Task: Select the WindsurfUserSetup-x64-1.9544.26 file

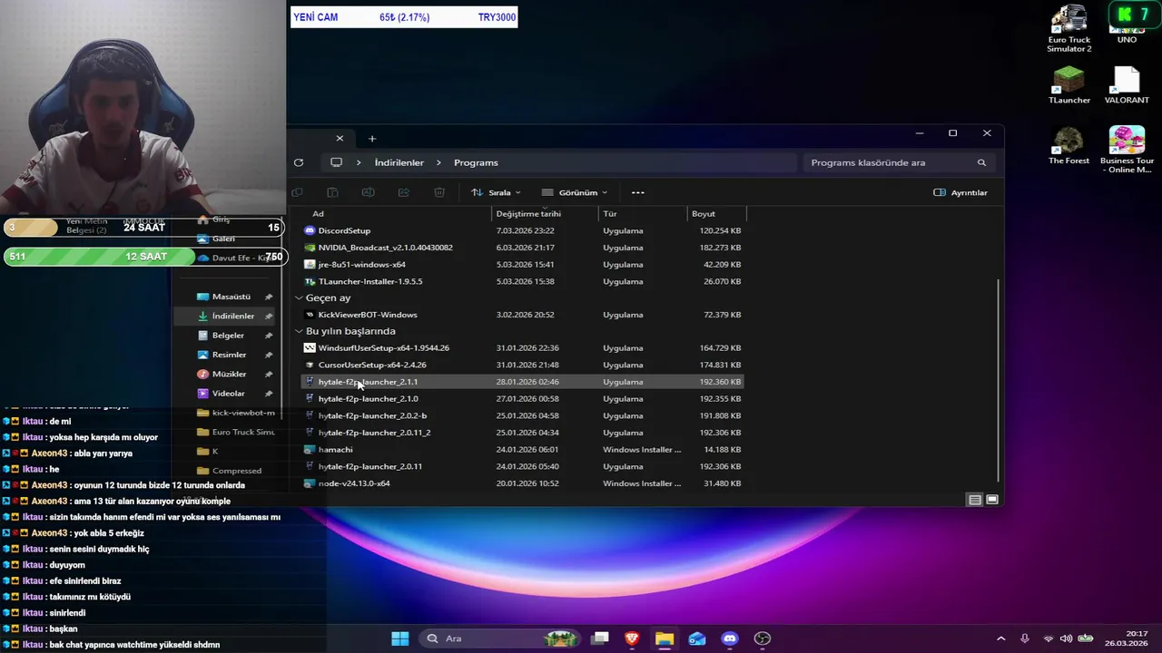Action: click(522, 348)
